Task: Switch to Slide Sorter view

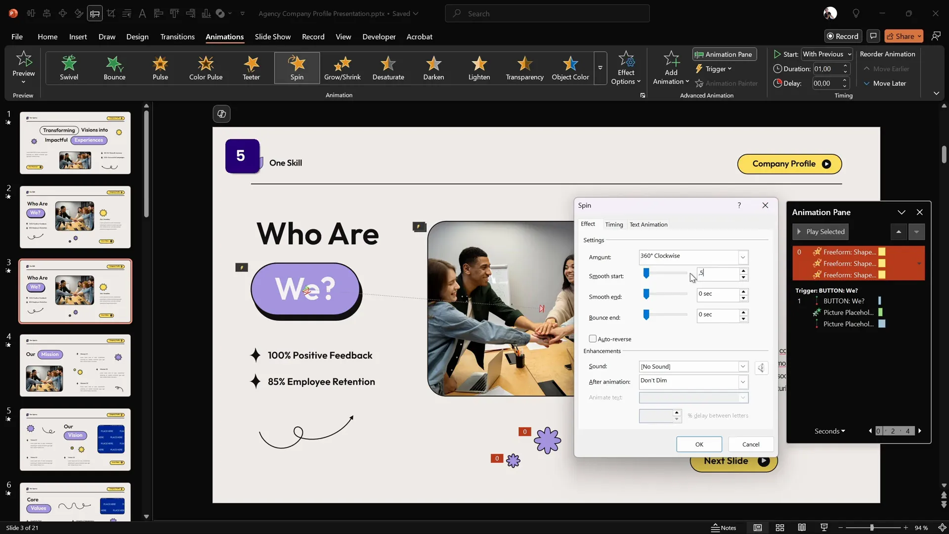Action: pos(780,528)
